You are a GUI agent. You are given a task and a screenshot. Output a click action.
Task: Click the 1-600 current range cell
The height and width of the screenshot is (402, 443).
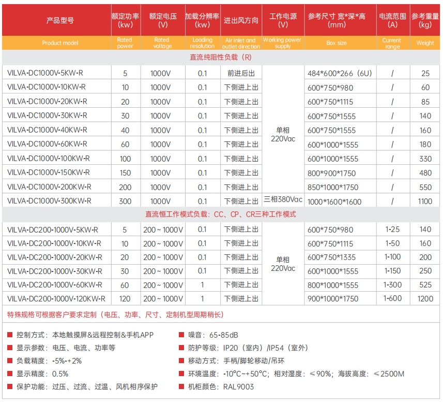[x=392, y=298]
